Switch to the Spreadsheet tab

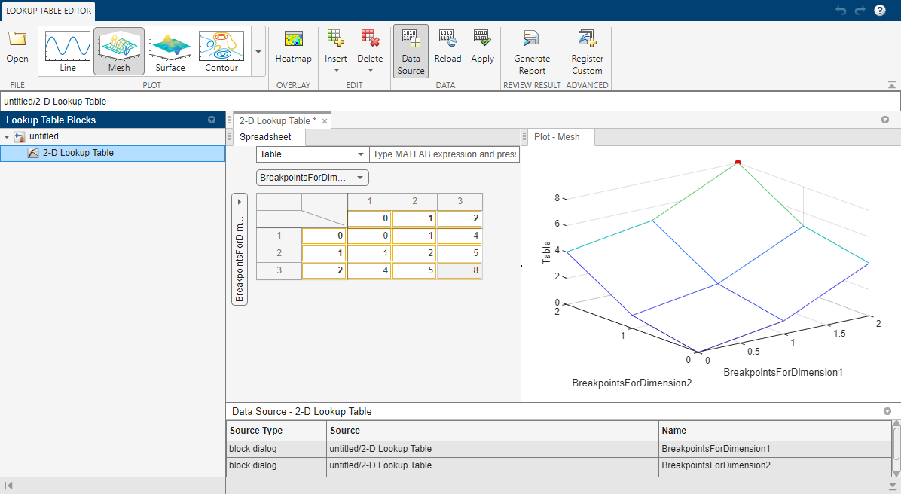pyautogui.click(x=265, y=137)
